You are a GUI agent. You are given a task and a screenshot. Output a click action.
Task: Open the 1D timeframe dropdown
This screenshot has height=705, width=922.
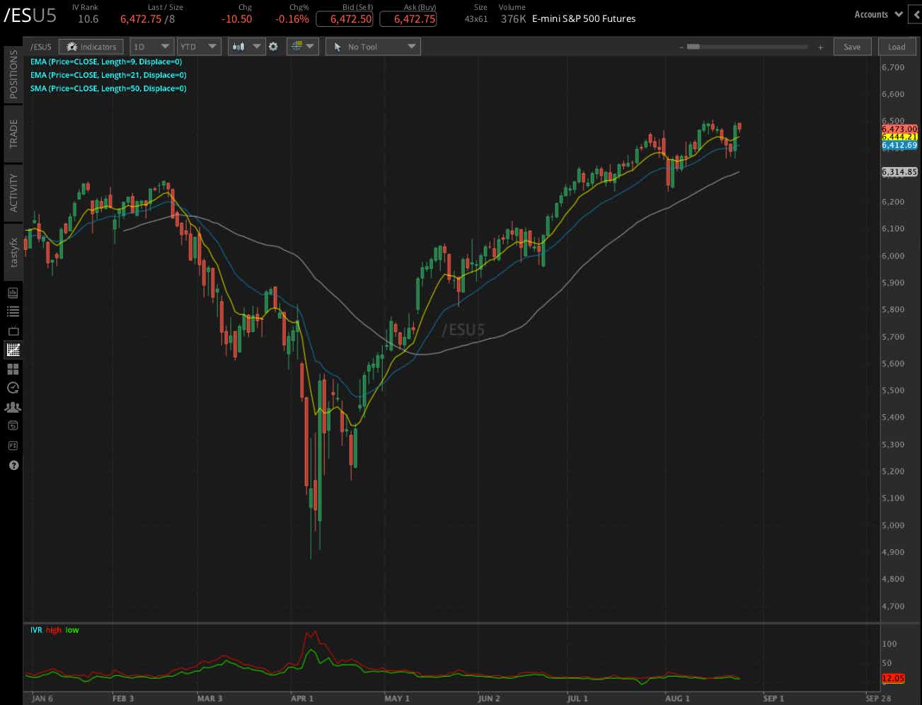[151, 46]
